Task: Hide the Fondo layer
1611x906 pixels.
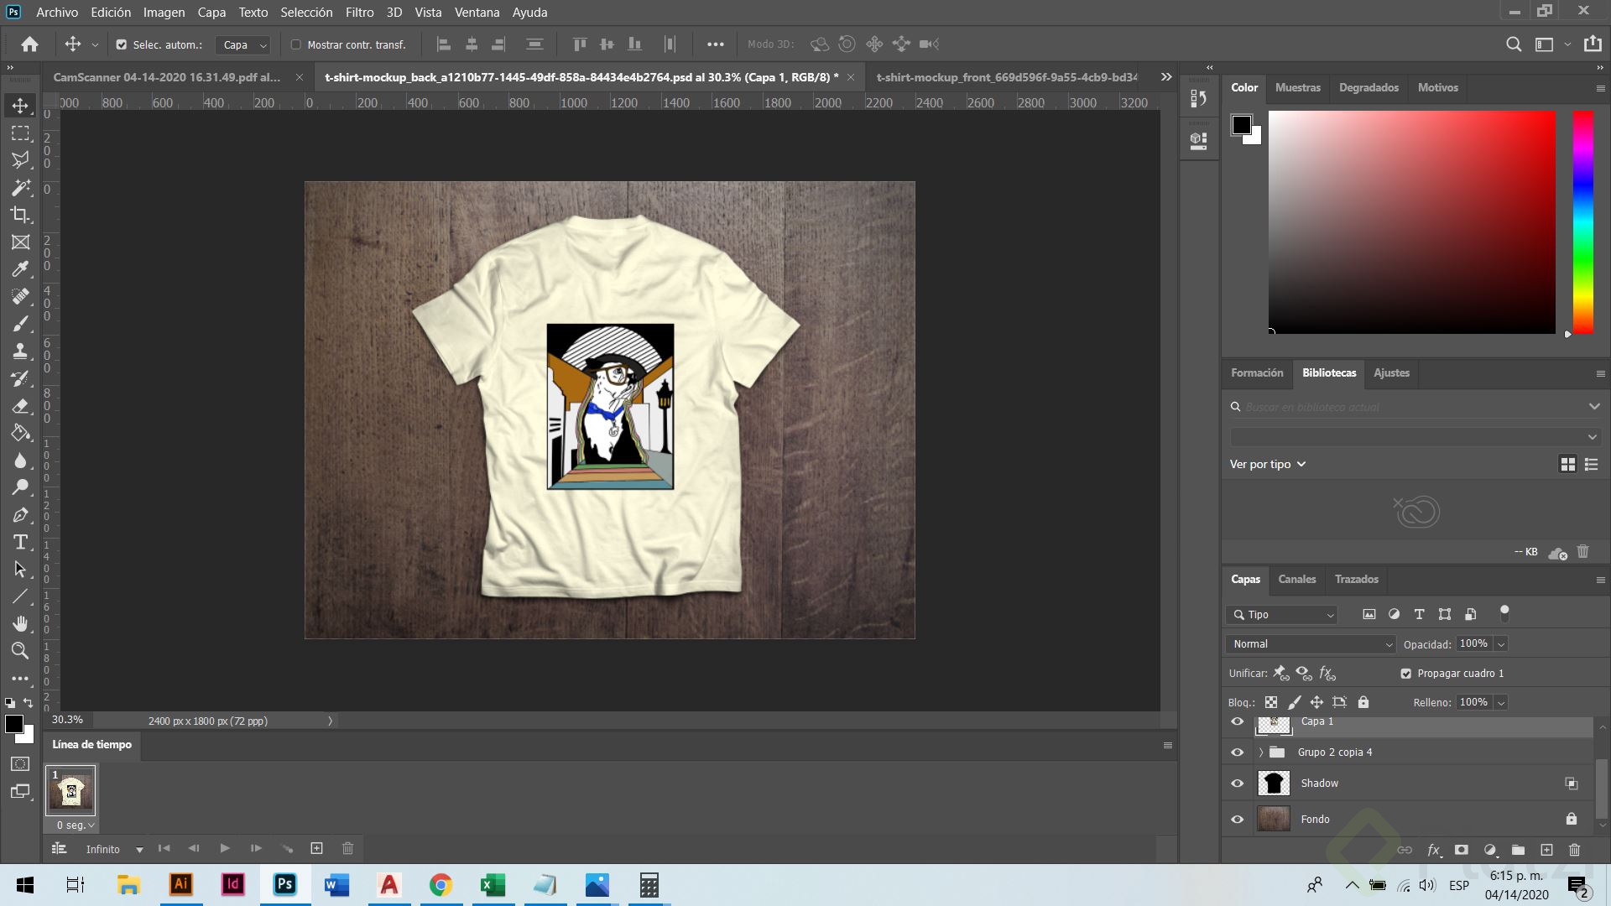Action: coord(1237,820)
